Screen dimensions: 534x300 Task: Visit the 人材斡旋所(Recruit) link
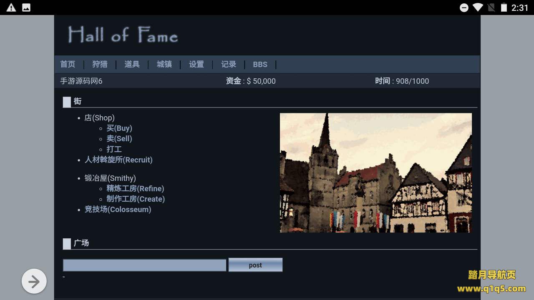(x=118, y=160)
